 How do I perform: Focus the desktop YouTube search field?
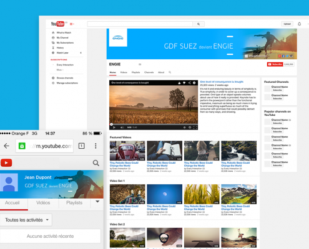(x=140, y=24)
